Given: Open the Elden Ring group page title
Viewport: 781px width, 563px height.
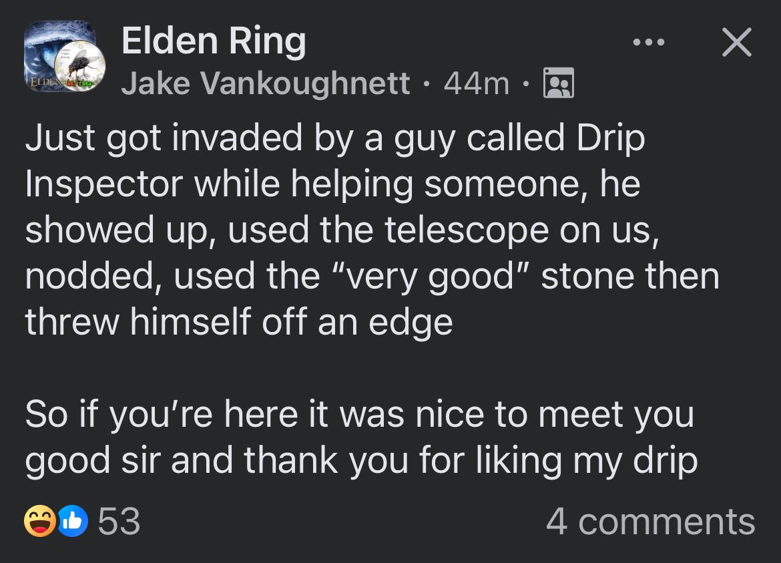Looking at the screenshot, I should tap(214, 41).
